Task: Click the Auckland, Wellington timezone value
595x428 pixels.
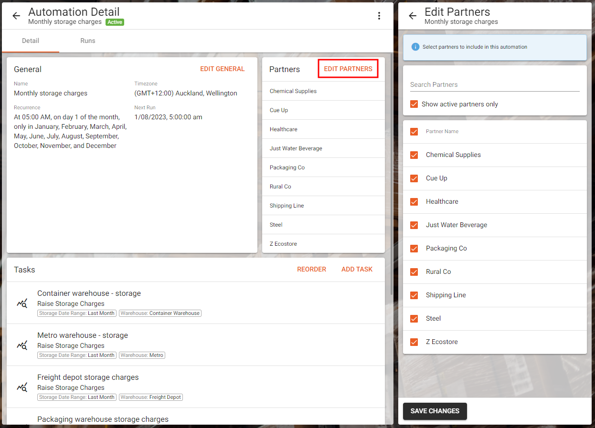Action: (186, 93)
